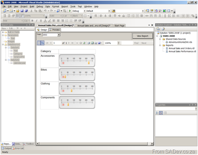The height and width of the screenshot is (155, 198).
Task: Go to first page in report viewer
Action: [47, 43]
